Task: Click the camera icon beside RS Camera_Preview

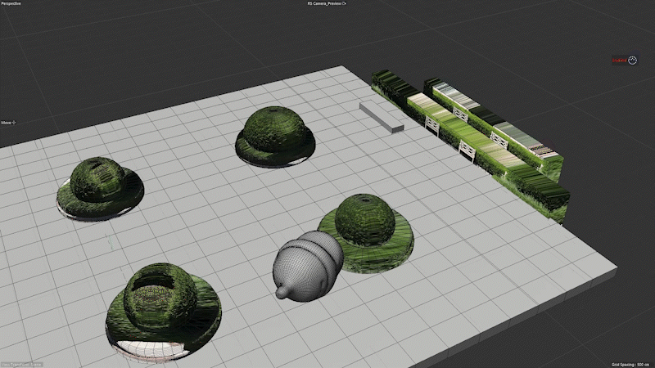Action: tap(345, 3)
